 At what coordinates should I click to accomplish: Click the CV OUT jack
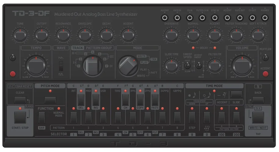252,18
